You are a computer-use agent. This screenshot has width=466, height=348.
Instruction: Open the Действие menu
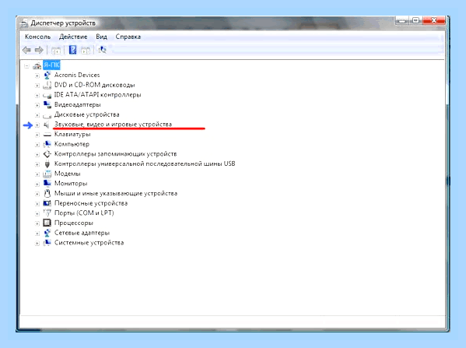click(x=73, y=37)
